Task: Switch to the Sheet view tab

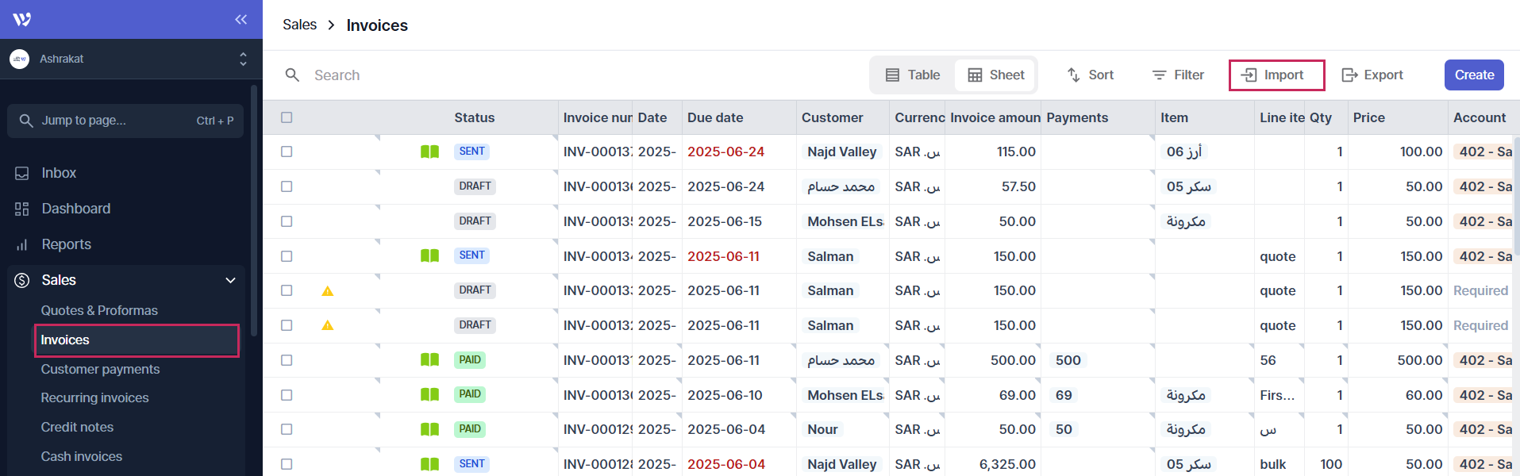Action: [995, 75]
